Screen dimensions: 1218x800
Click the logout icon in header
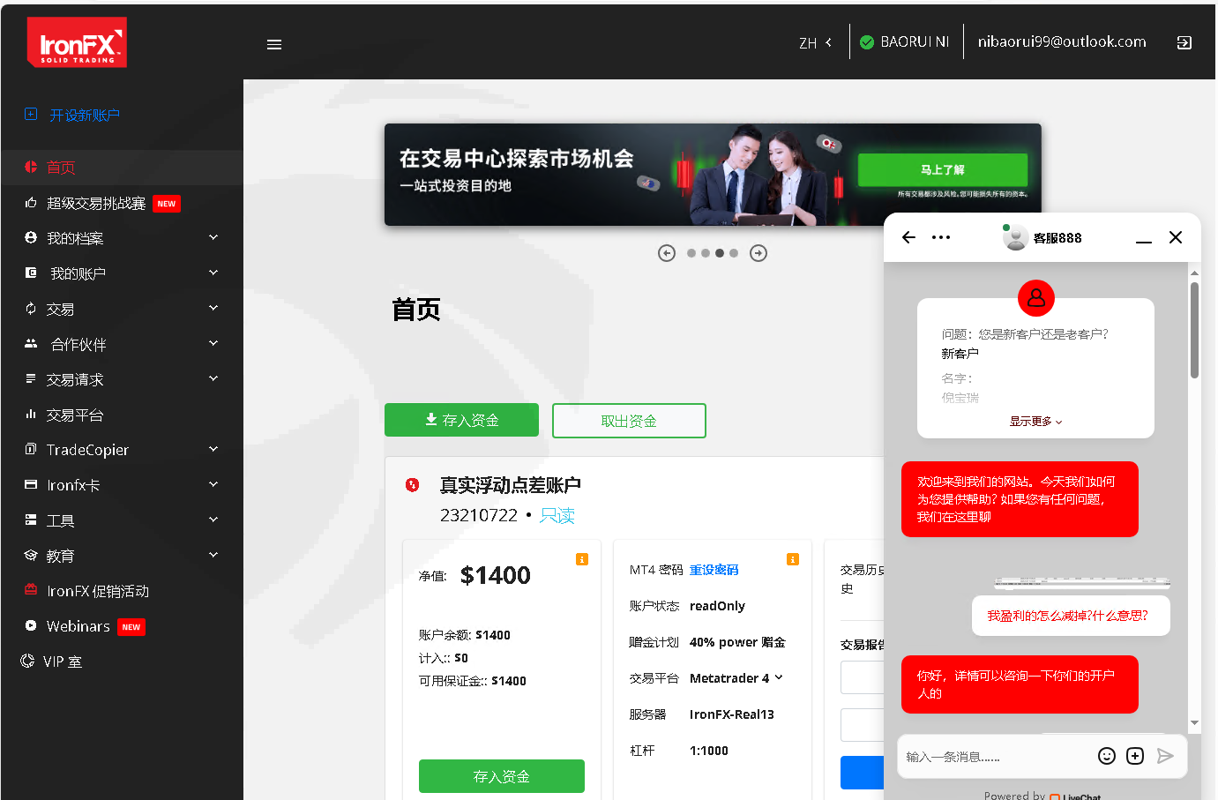pos(1184,42)
